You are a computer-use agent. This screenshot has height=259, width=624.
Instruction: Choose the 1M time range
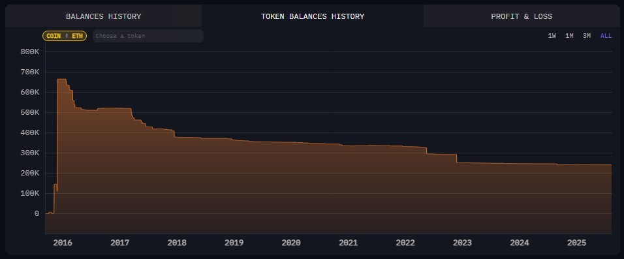pyautogui.click(x=569, y=36)
